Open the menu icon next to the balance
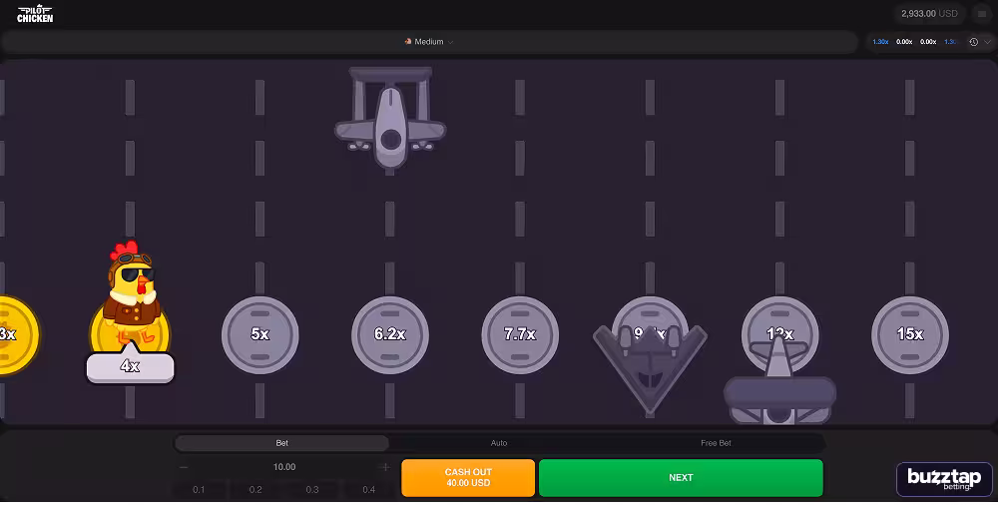The height and width of the screenshot is (505, 998). pyautogui.click(x=982, y=13)
